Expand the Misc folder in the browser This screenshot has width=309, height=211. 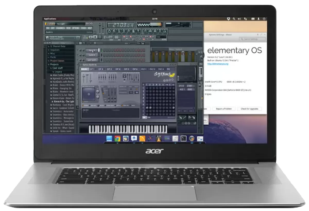pos(53,54)
